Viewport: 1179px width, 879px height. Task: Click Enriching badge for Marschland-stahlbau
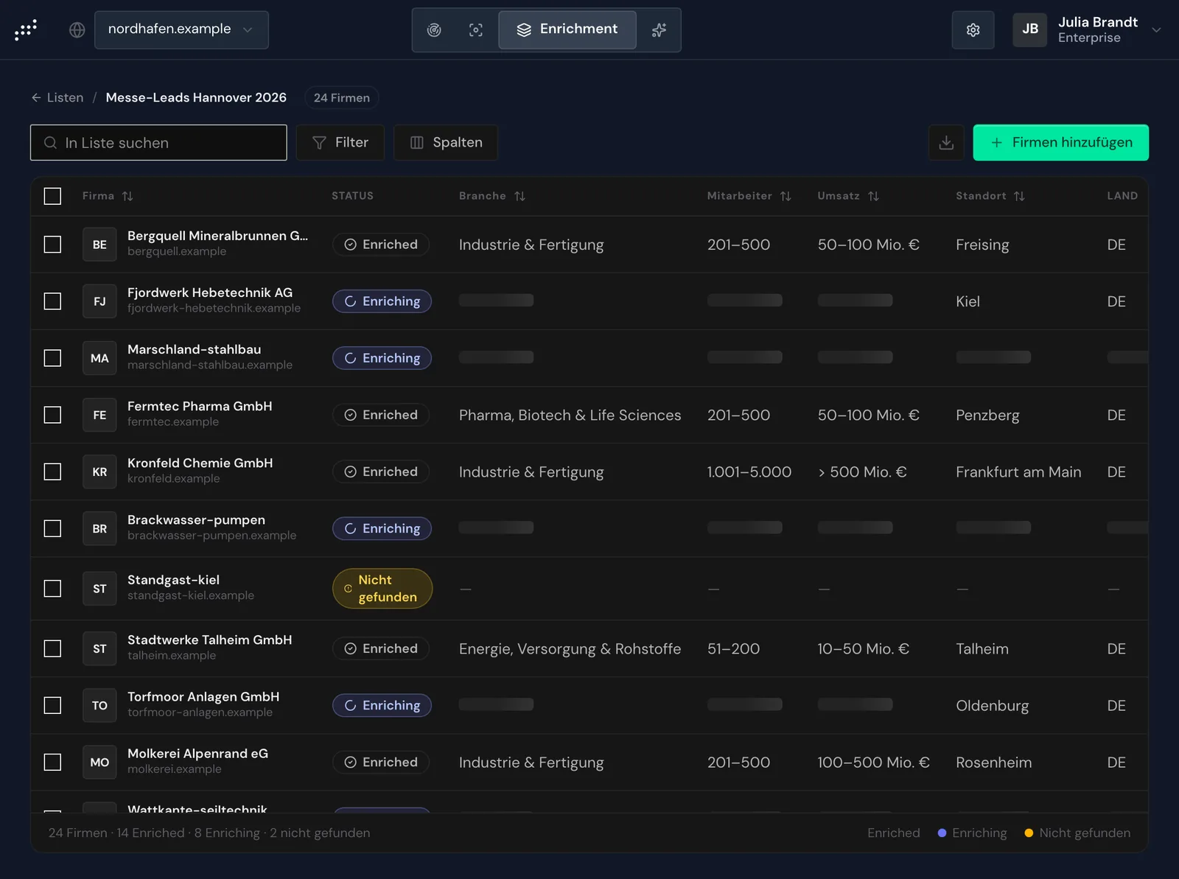(x=382, y=358)
